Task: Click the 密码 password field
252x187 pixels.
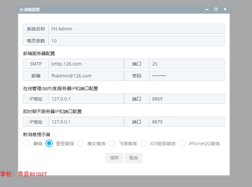Action: 187,76
